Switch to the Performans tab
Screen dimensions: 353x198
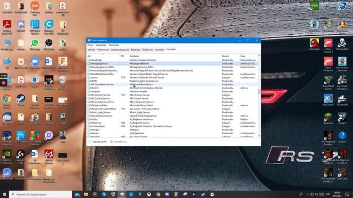103,50
